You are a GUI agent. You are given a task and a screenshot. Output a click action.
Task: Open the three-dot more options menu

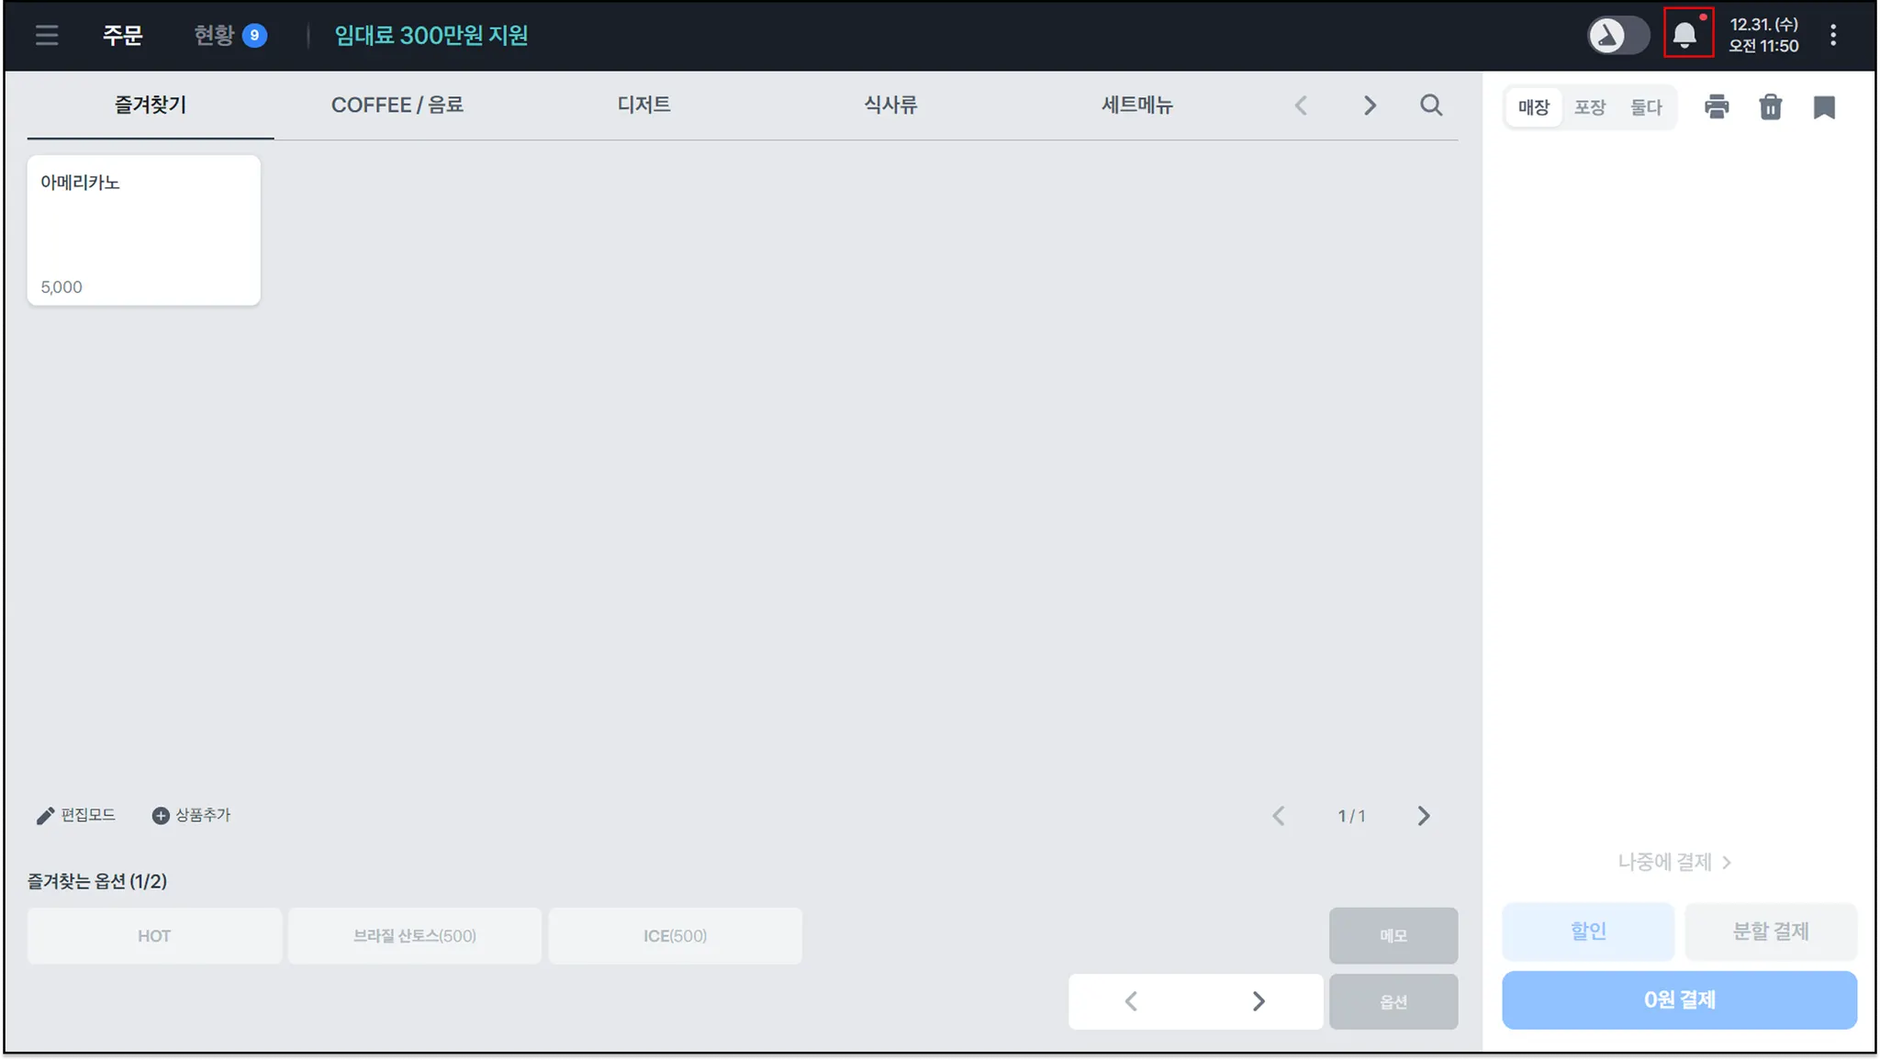1833,36
